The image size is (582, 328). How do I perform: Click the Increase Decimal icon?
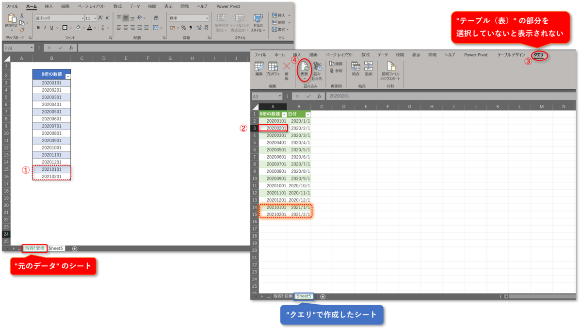tap(199, 28)
